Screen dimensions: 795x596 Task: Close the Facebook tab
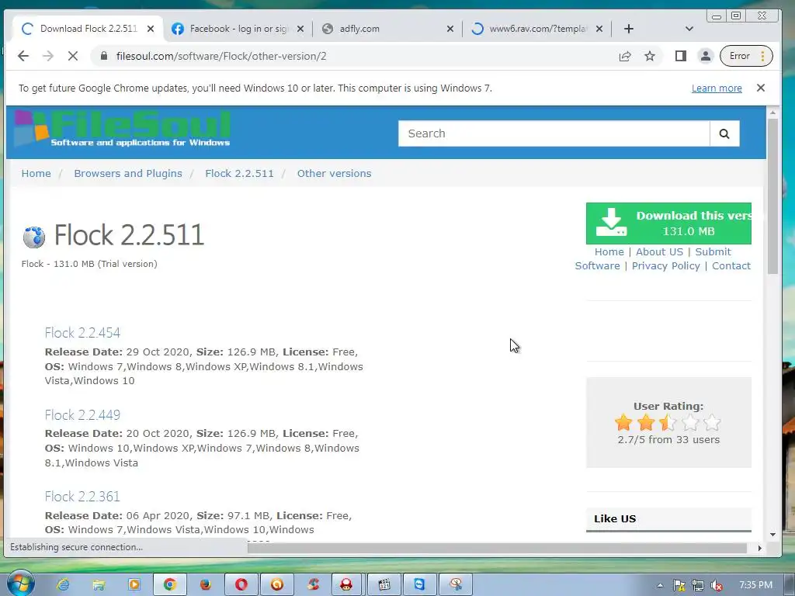coord(300,29)
